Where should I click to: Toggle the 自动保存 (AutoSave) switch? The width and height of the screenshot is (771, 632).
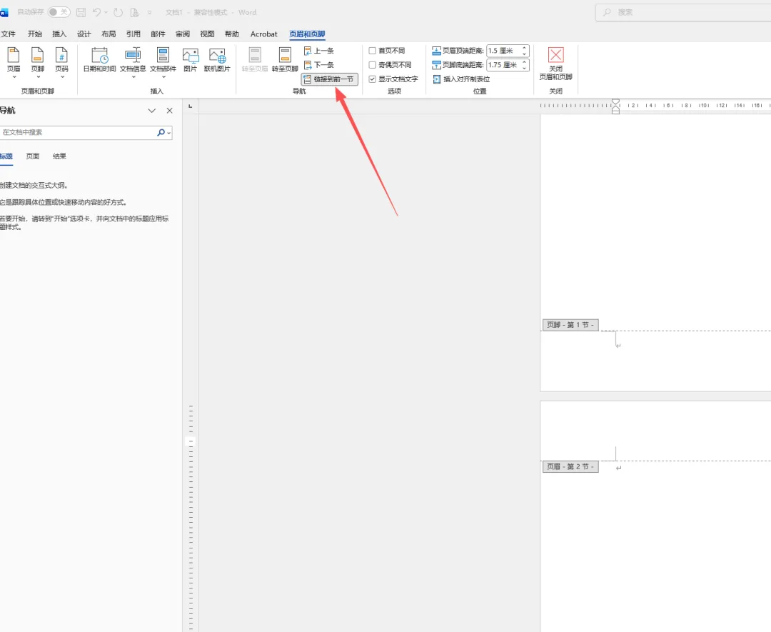[59, 12]
